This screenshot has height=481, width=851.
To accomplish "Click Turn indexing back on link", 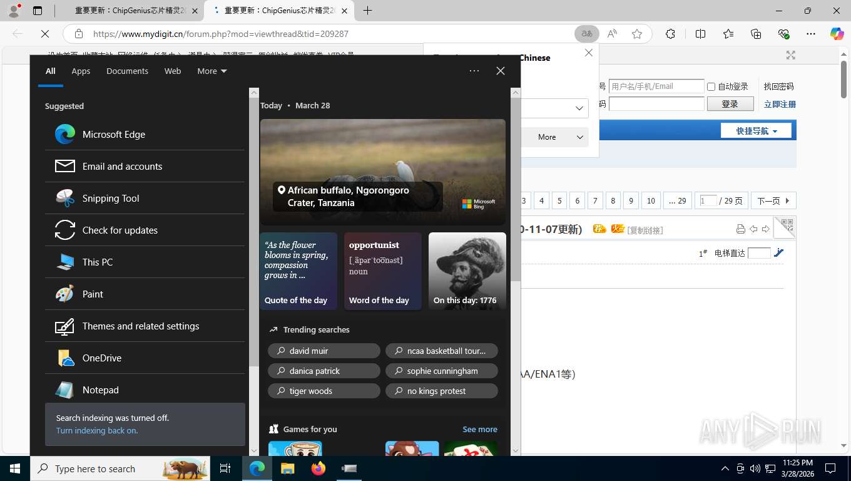I will tap(97, 430).
